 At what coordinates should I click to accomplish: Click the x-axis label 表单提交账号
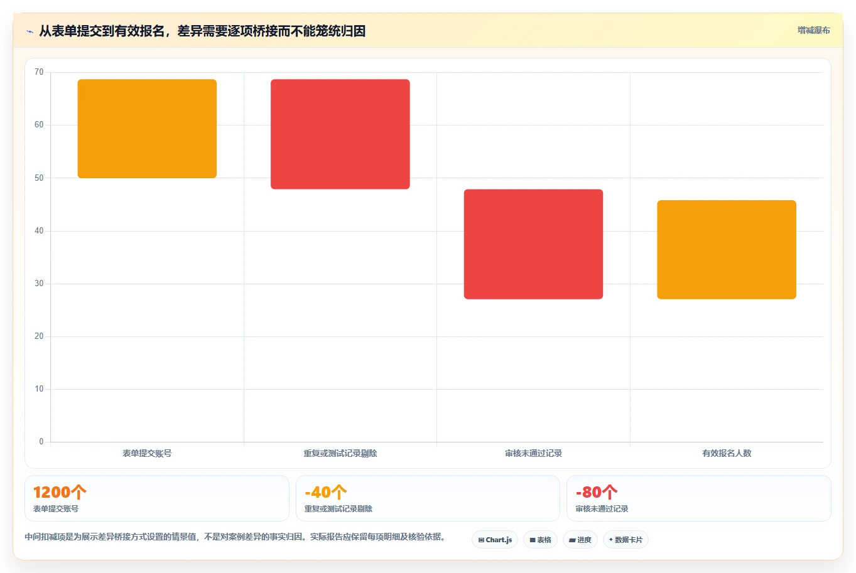pyautogui.click(x=147, y=453)
